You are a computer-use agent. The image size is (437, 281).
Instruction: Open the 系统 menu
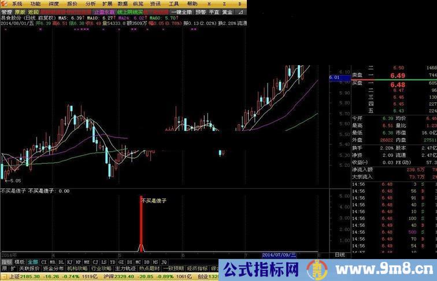click(x=17, y=3)
